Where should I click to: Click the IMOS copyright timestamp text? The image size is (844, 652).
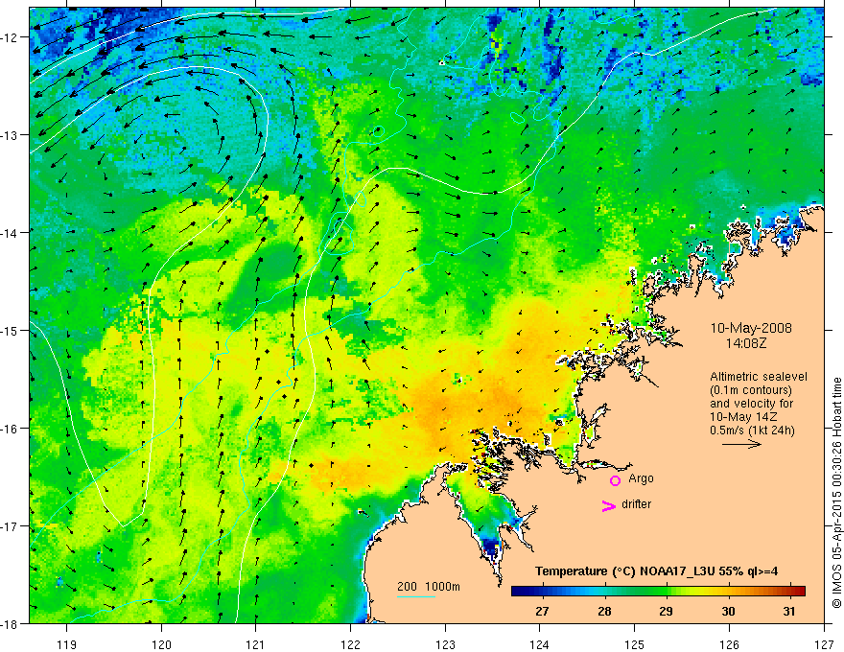pos(836,493)
